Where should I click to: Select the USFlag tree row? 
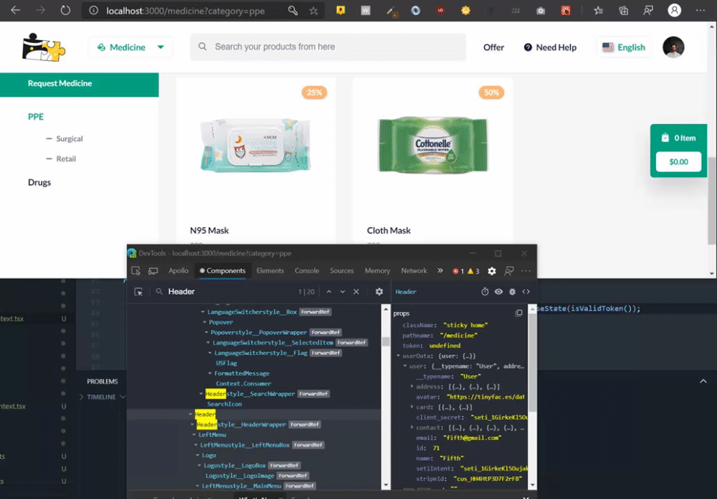227,363
